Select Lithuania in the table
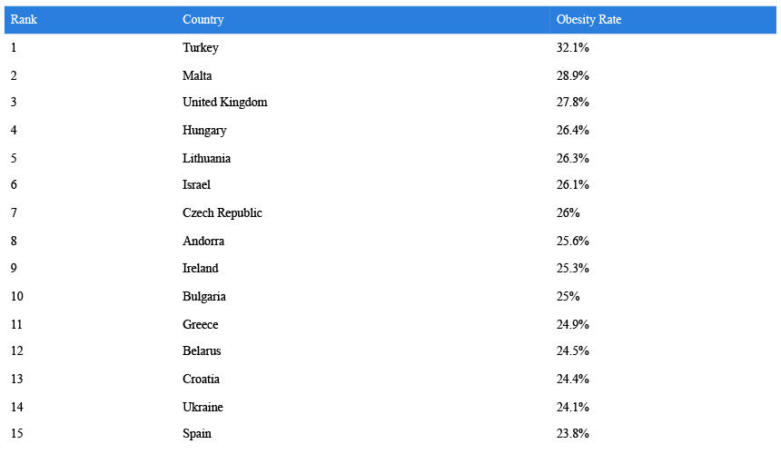 pos(206,158)
